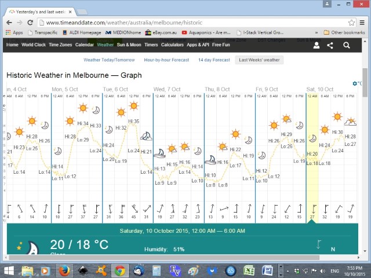Viewport: 371px width, 278px height.
Task: Click the Hi:35 label on Tuesday
Action: pos(134,121)
